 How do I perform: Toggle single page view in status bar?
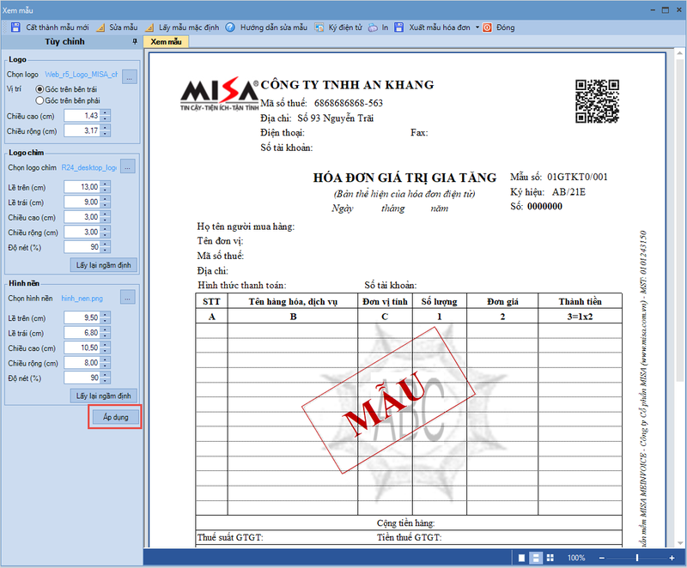click(522, 558)
